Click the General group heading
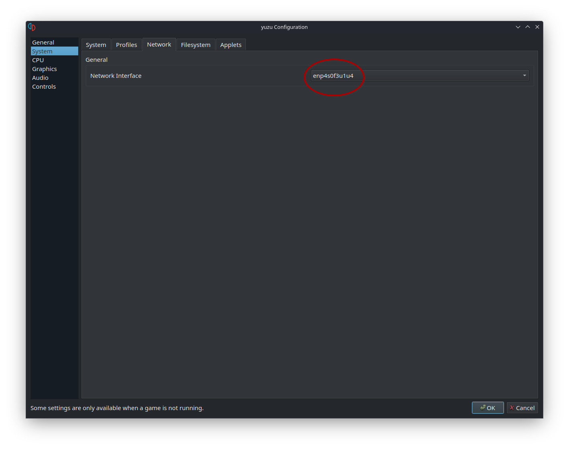 click(96, 60)
